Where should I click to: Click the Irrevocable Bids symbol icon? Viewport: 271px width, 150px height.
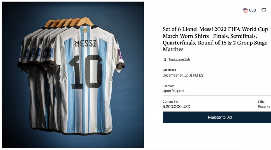point(165,59)
